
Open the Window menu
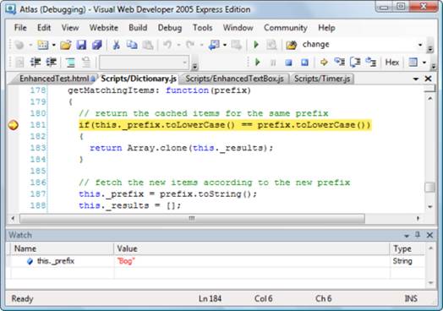(x=238, y=28)
